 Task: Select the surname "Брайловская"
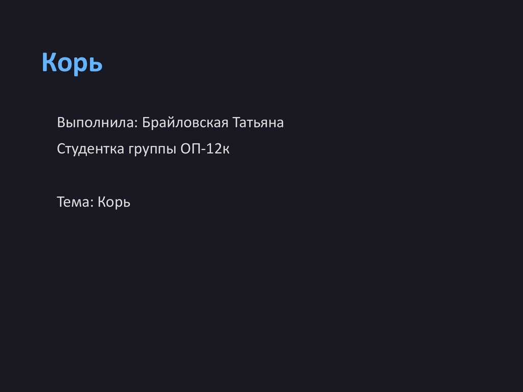[x=185, y=123]
